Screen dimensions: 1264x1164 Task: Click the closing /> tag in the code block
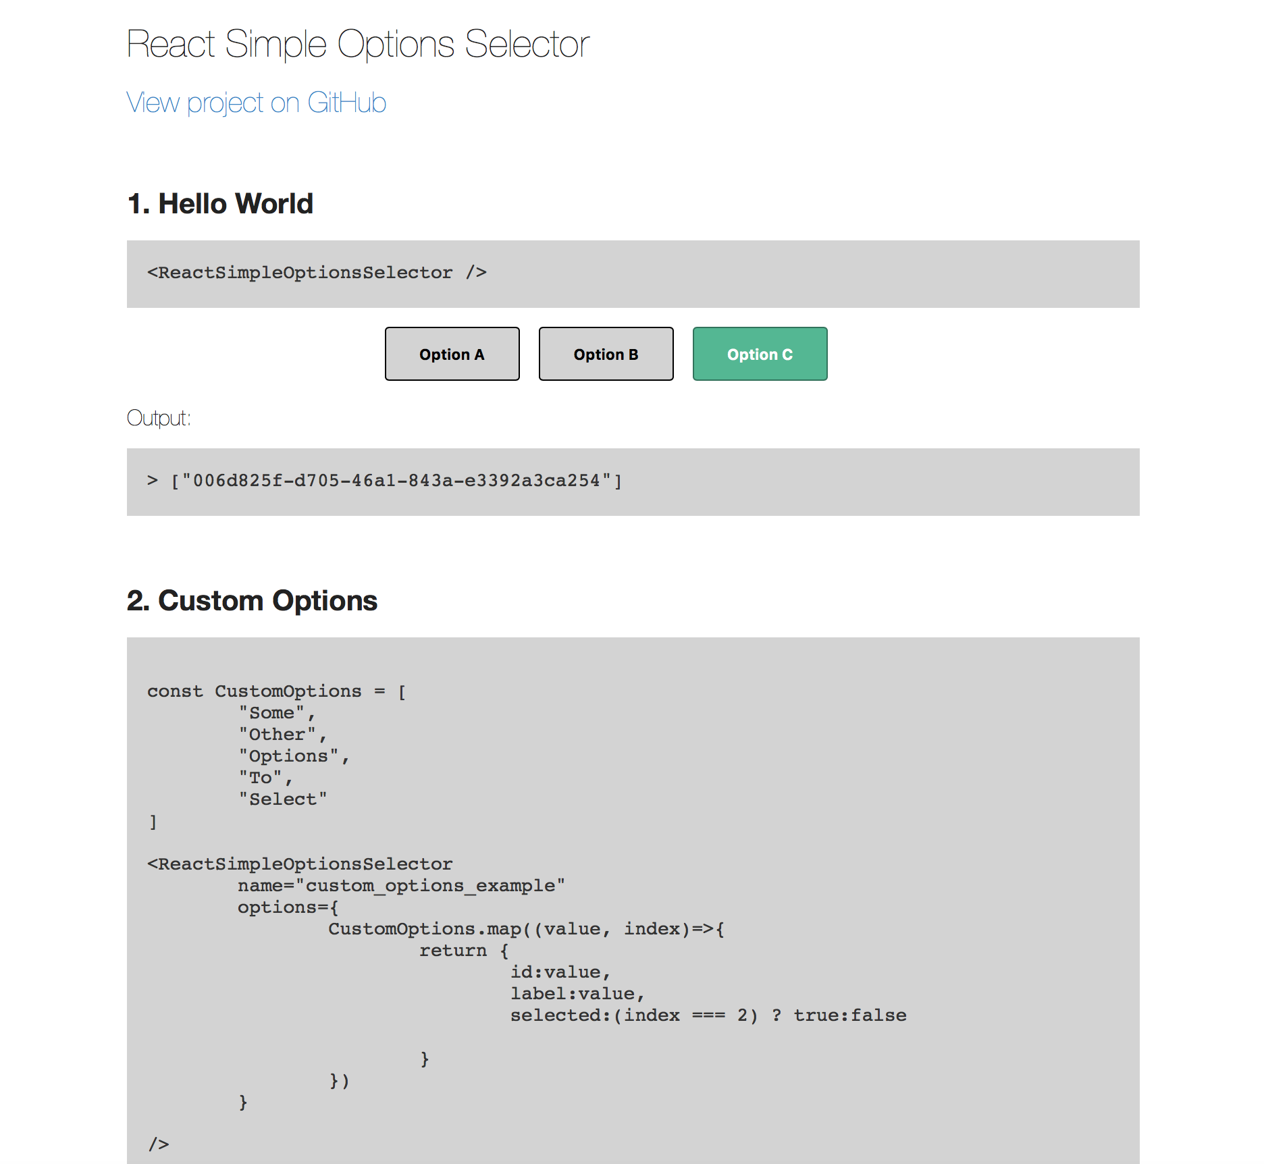click(x=158, y=1144)
